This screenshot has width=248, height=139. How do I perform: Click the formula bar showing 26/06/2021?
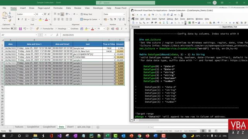pos(95,35)
